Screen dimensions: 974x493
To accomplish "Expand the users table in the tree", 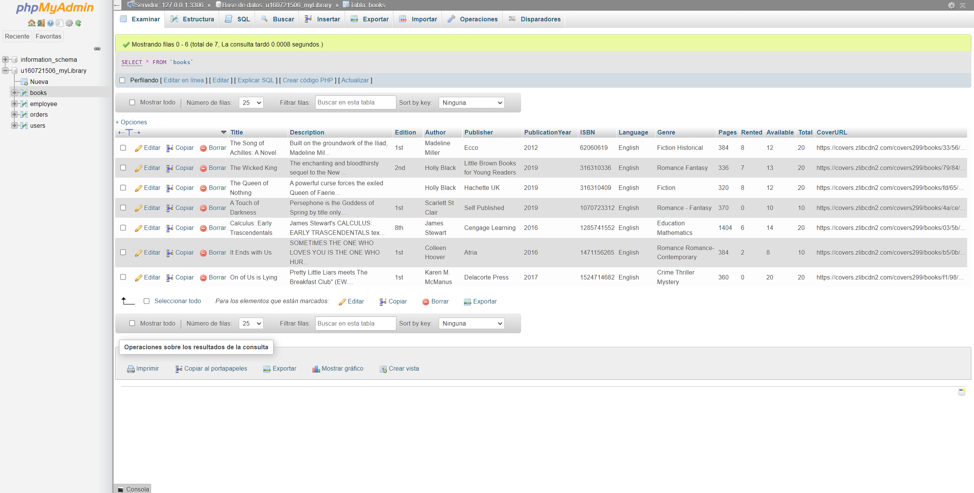I will (14, 125).
